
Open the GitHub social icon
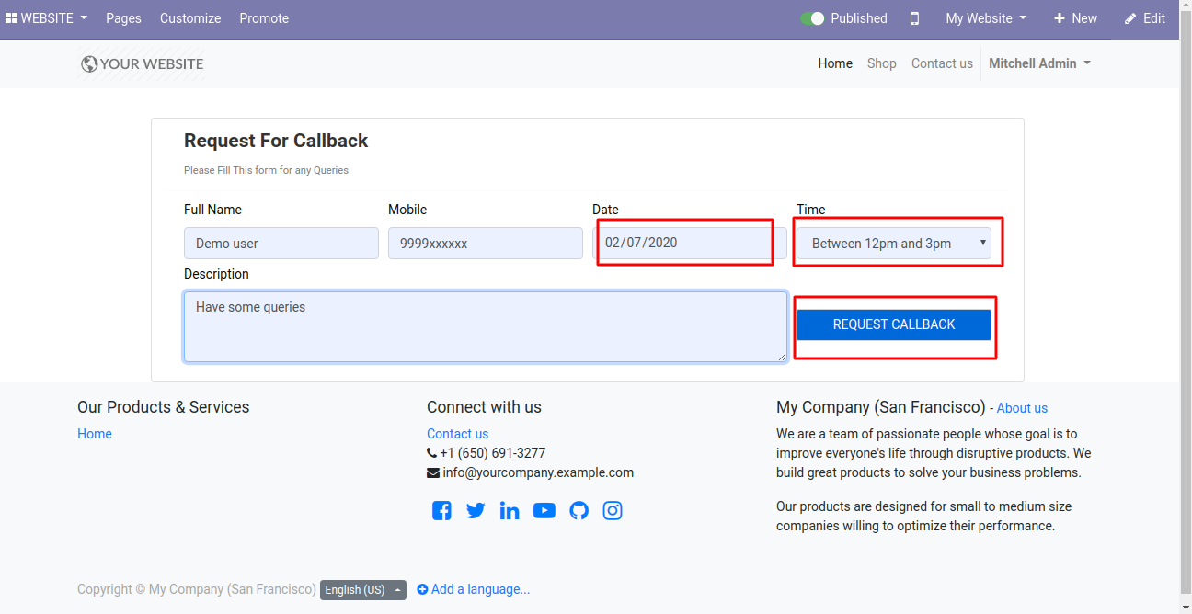pyautogui.click(x=579, y=510)
